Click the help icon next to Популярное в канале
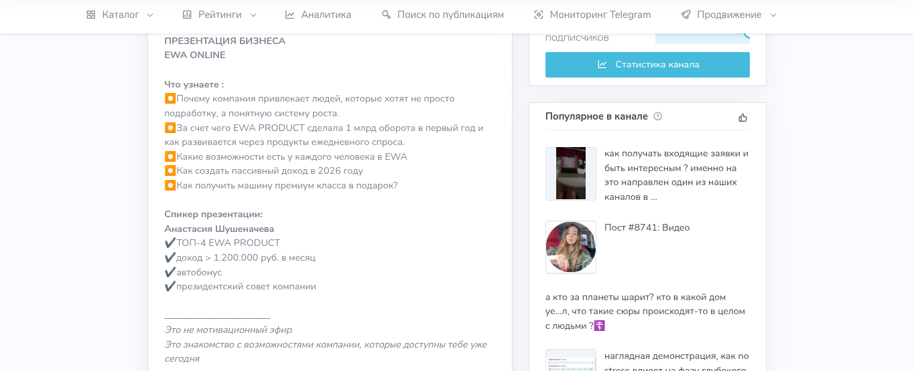The image size is (914, 371). click(658, 116)
